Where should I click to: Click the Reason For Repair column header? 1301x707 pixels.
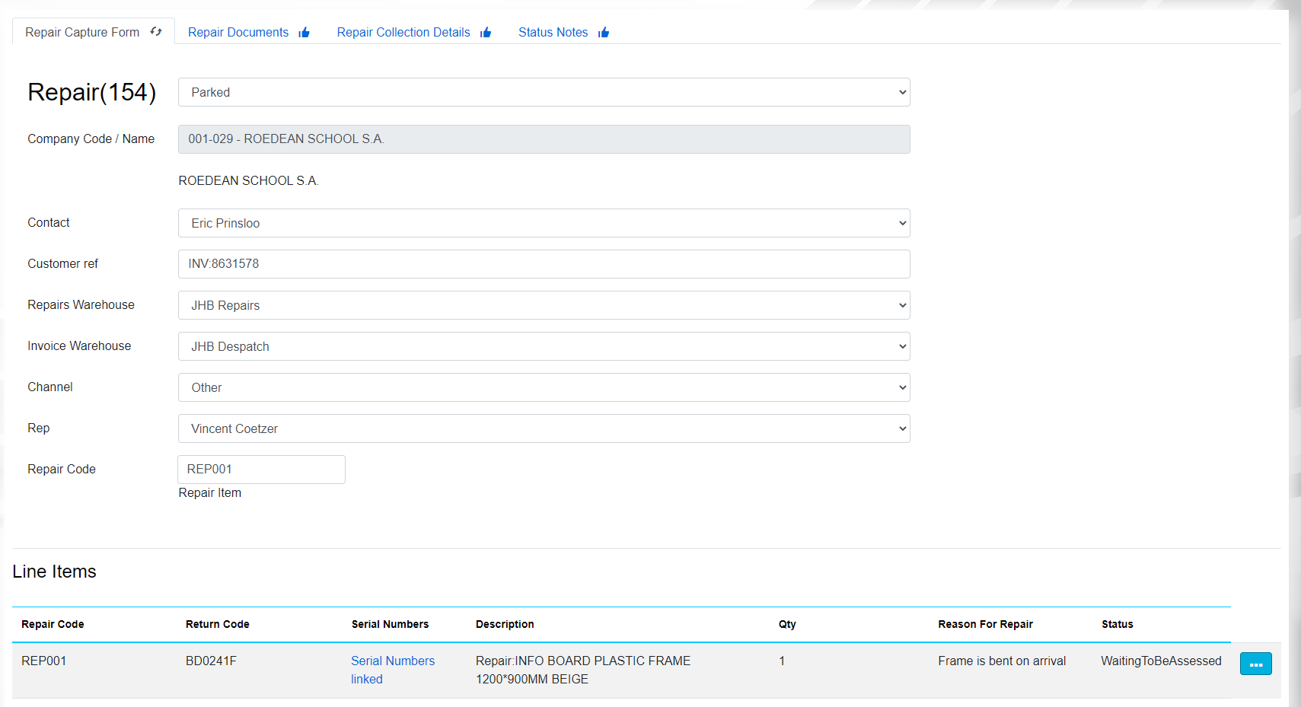[985, 624]
